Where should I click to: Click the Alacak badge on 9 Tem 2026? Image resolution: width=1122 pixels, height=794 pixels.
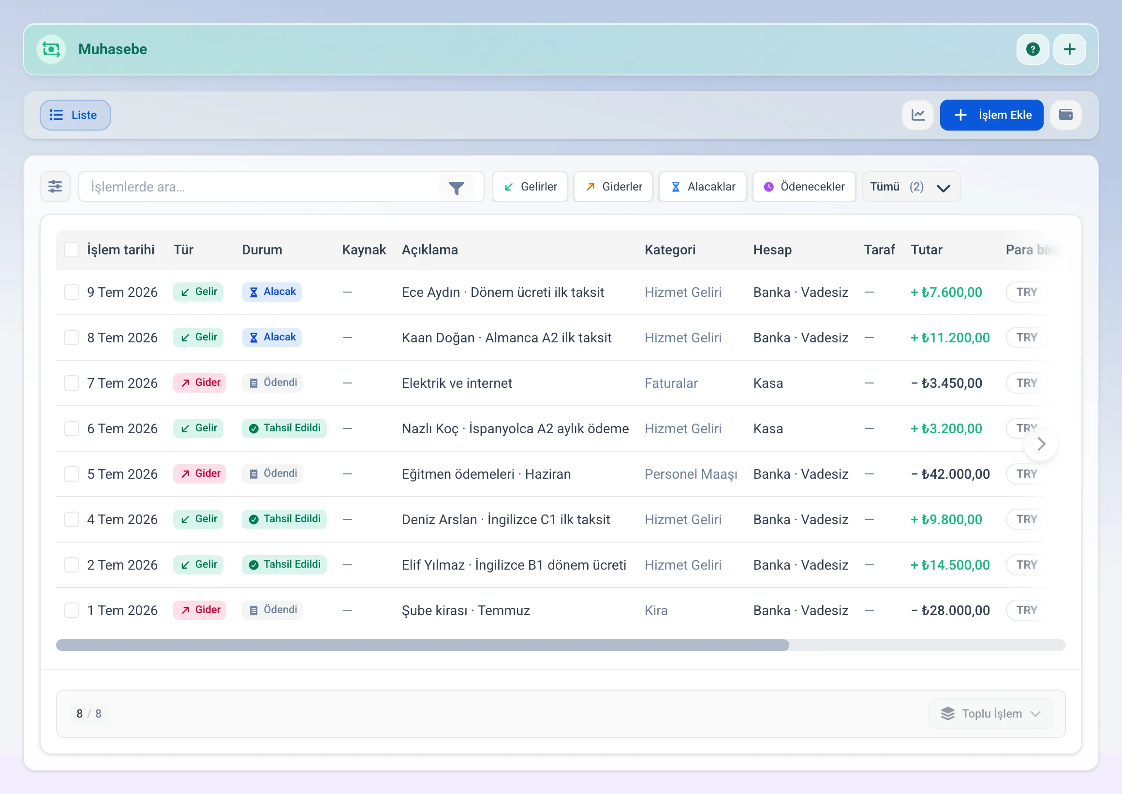coord(272,292)
